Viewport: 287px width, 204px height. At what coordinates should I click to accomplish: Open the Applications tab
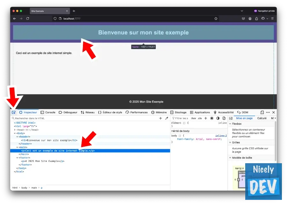200,112
